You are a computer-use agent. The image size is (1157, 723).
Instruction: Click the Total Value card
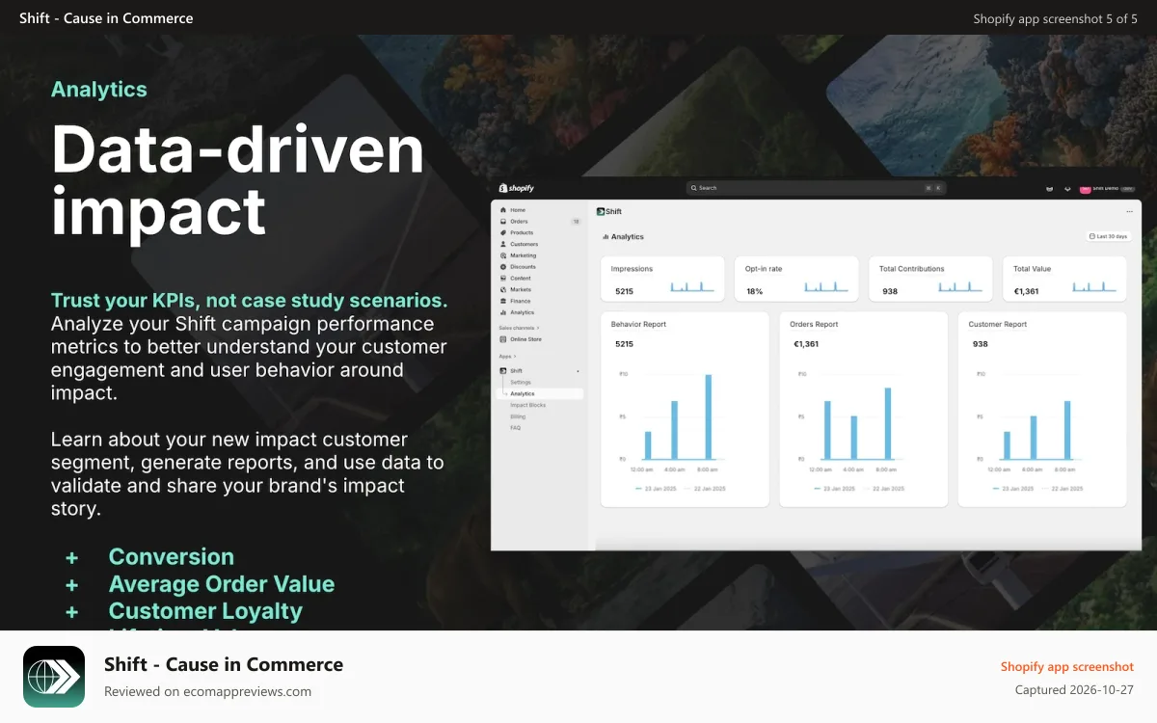point(1063,279)
